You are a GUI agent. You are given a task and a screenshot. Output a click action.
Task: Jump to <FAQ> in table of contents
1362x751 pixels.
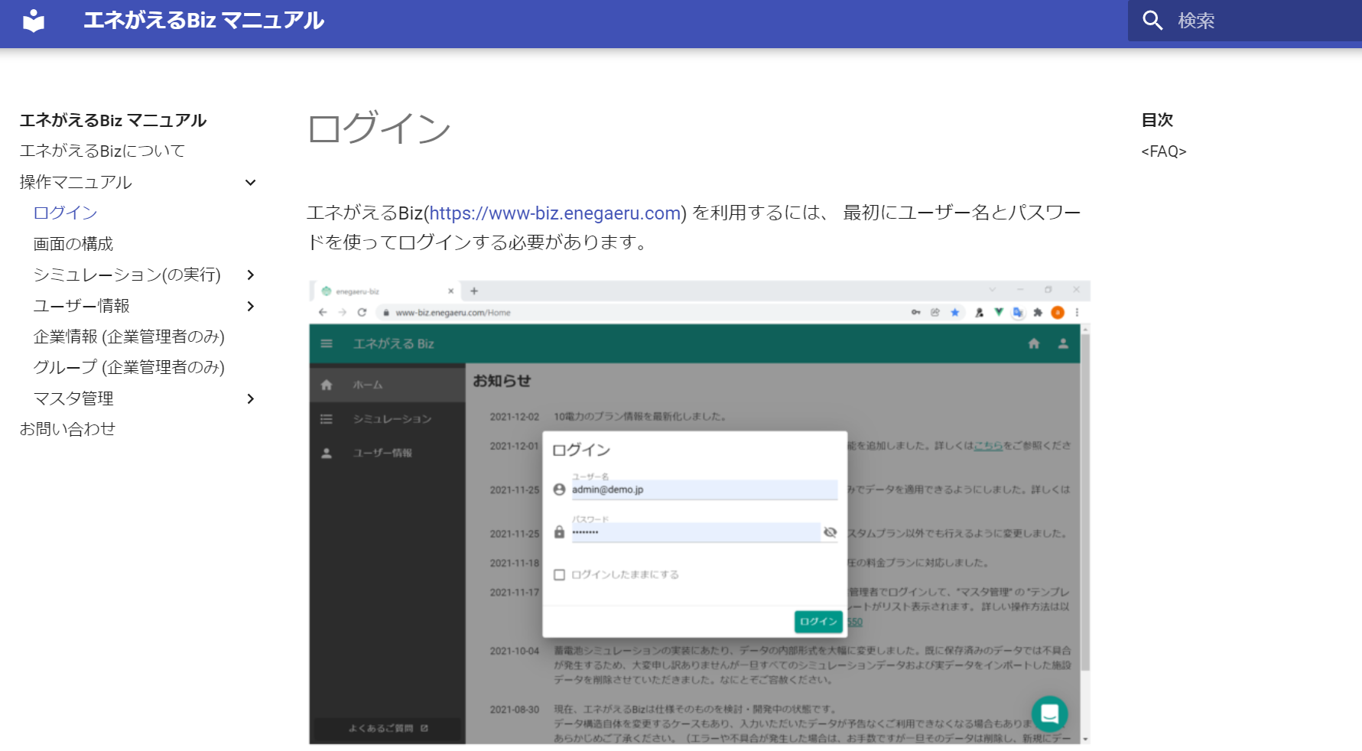pyautogui.click(x=1164, y=151)
